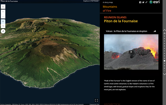Enter fullscreen map view
Image resolution: width=166 pixels, height=105 pixels.
(96, 100)
